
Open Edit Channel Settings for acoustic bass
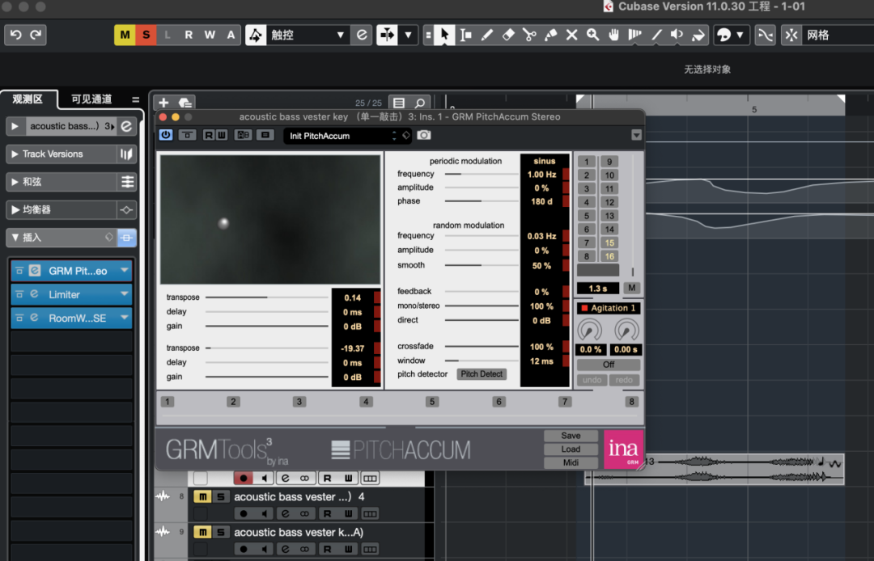(126, 126)
